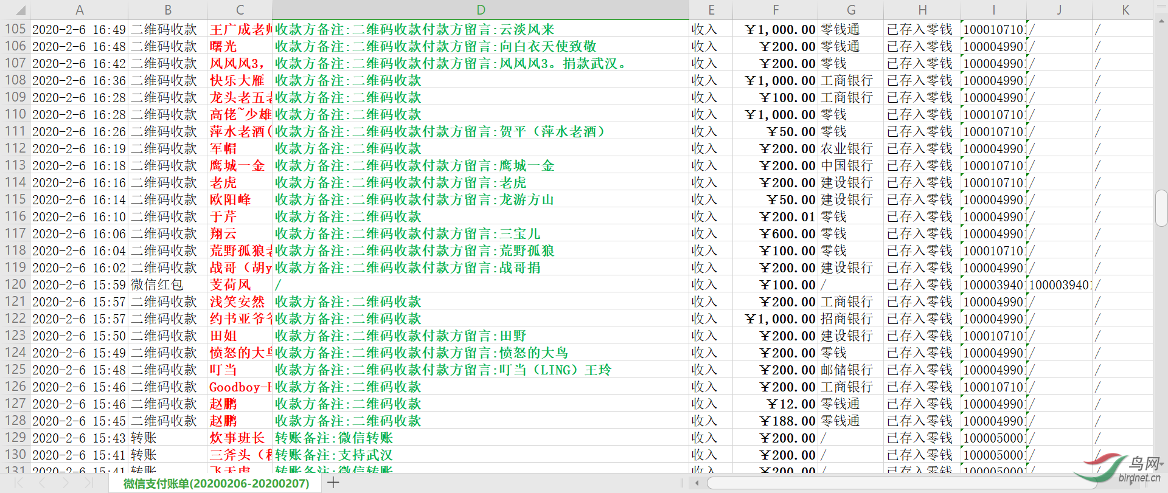Click the vertical scrollbar thumb
The width and height of the screenshot is (1168, 493).
coord(1161,208)
